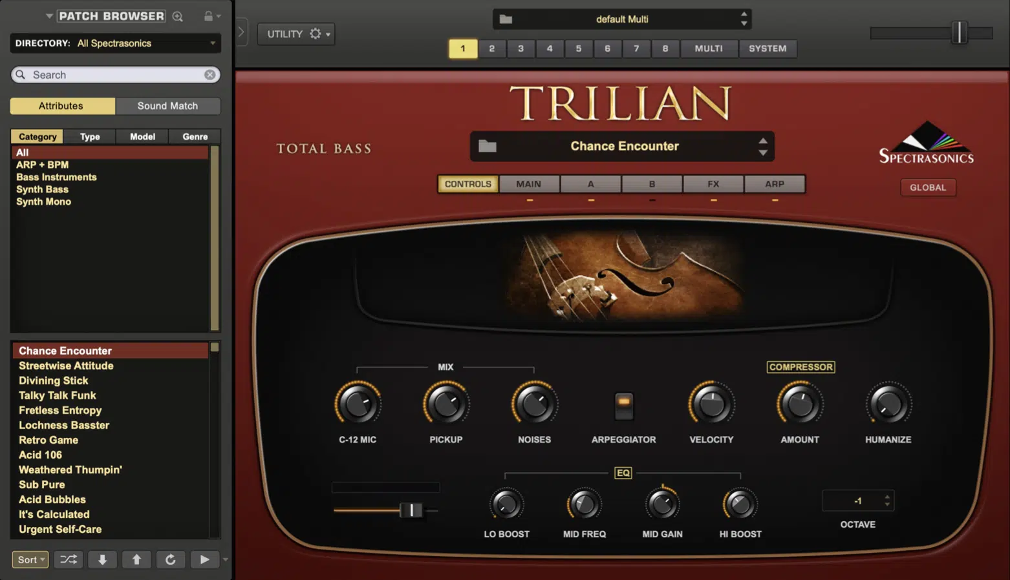This screenshot has height=580, width=1010.
Task: Collapse the browser with side arrow
Action: point(241,32)
